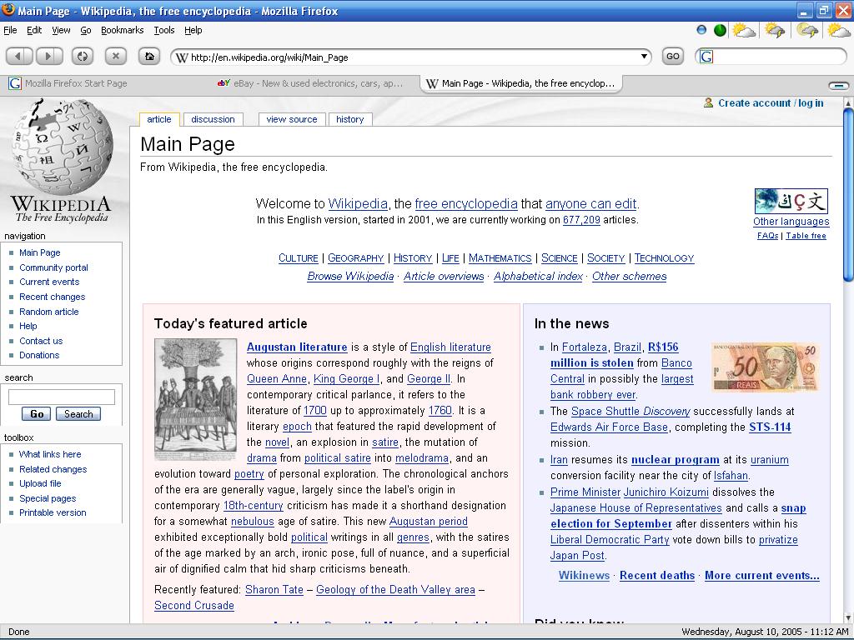Open the discussion page tab
This screenshot has width=854, height=640.
(x=213, y=119)
